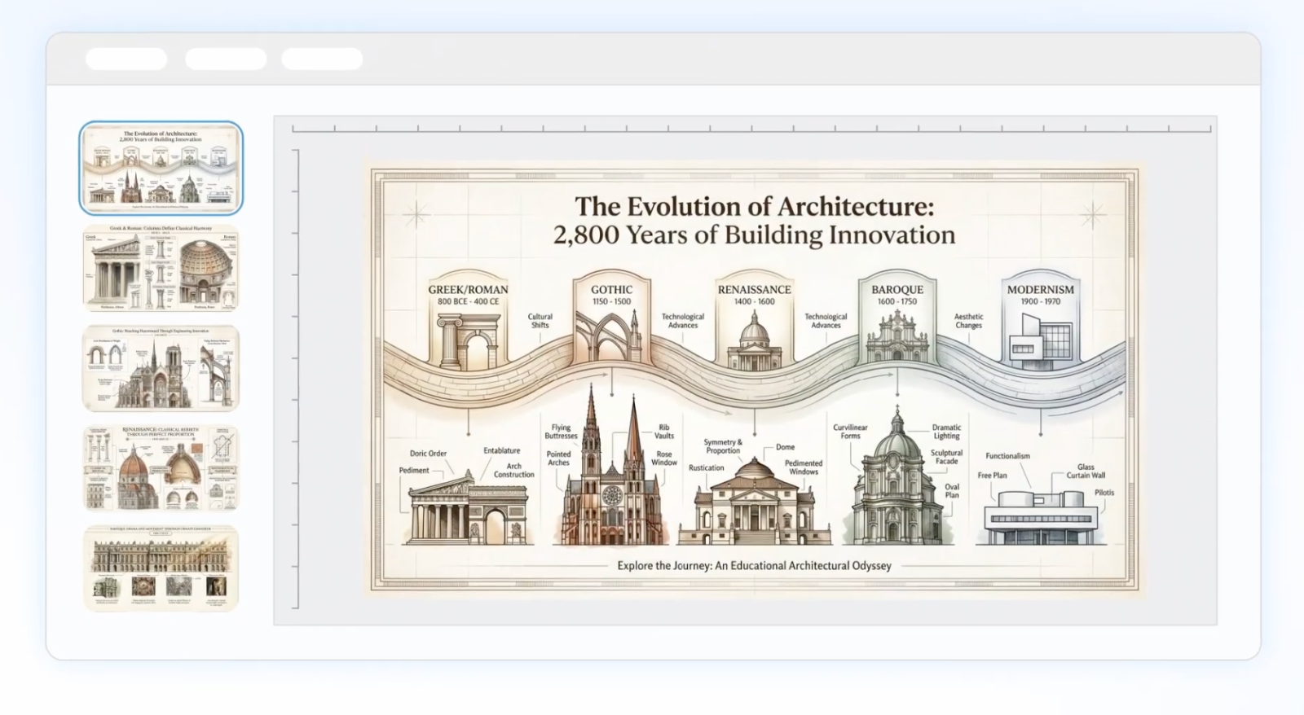Click the third placeholder tab in top bar
The height and width of the screenshot is (715, 1304).
pyautogui.click(x=322, y=59)
